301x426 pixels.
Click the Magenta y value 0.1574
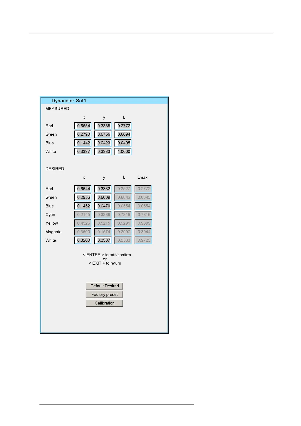coord(103,232)
